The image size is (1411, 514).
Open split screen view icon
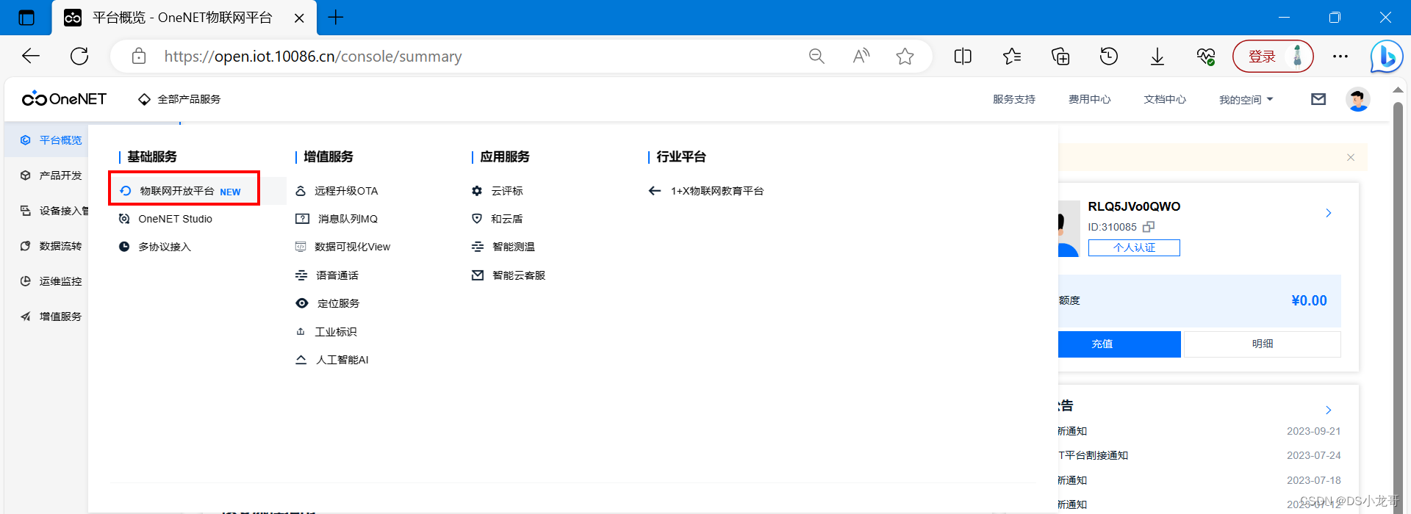point(963,57)
